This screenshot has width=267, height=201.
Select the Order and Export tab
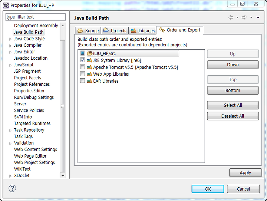click(179, 30)
